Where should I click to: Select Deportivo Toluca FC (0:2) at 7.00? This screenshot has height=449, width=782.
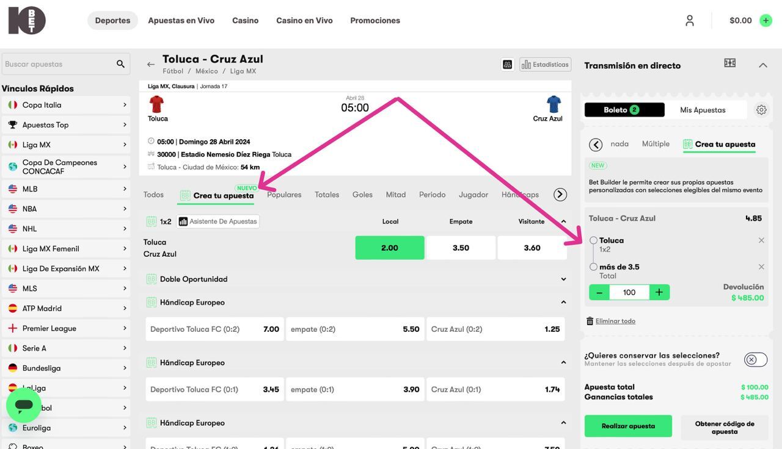214,329
